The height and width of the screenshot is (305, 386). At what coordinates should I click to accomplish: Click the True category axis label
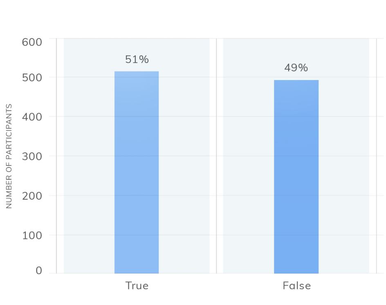click(x=137, y=285)
